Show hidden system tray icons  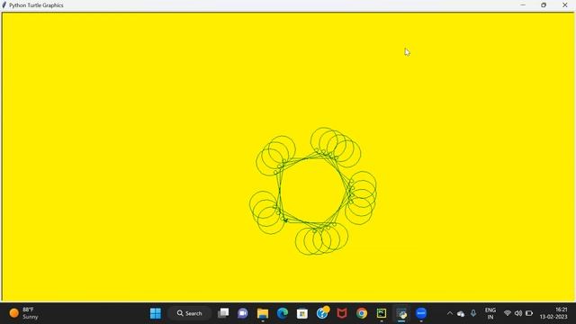pyautogui.click(x=450, y=313)
